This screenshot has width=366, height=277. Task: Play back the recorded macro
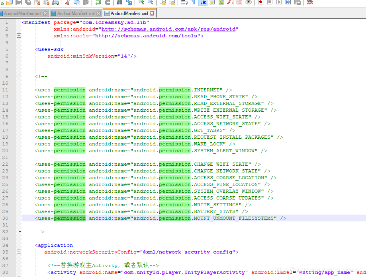(279, 2)
